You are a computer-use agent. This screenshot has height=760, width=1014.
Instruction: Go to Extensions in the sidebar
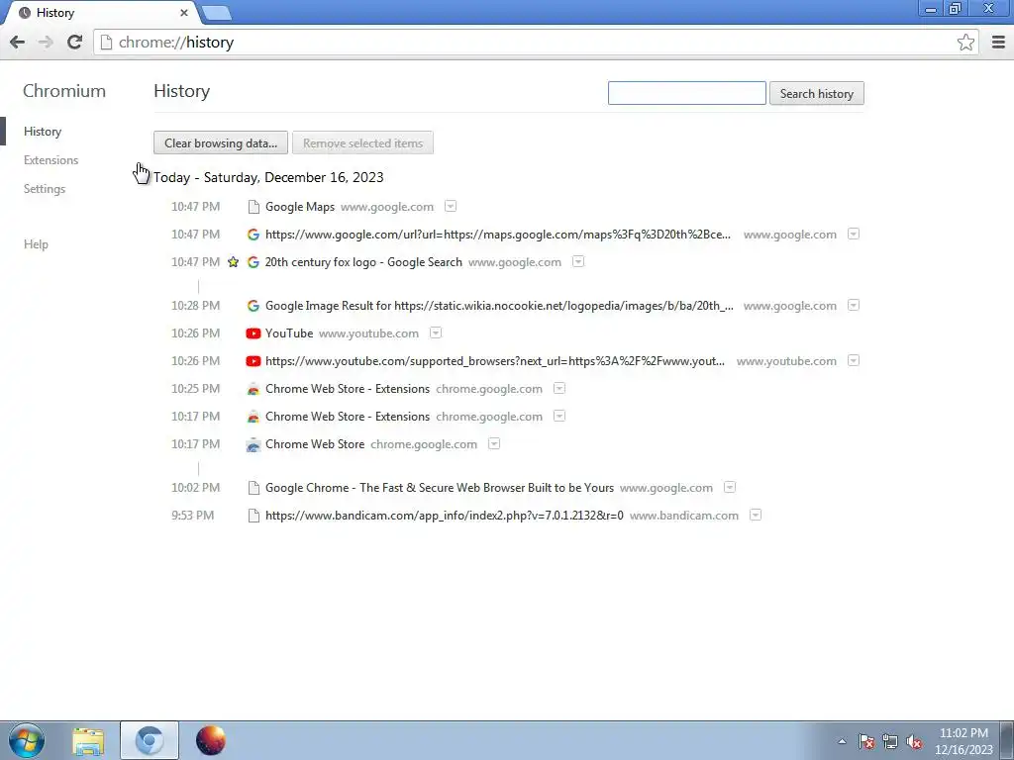click(51, 160)
